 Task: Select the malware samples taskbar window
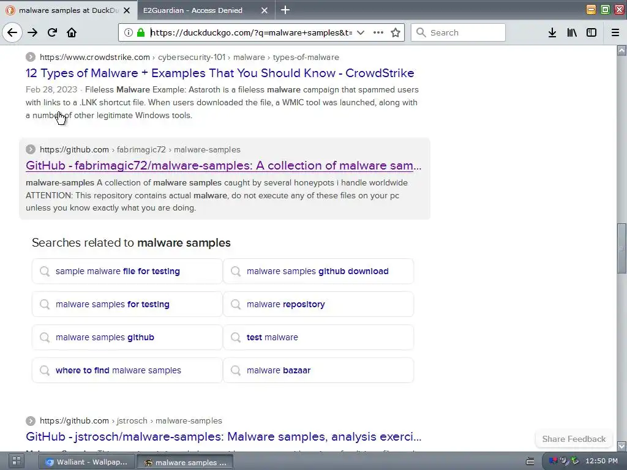click(186, 463)
